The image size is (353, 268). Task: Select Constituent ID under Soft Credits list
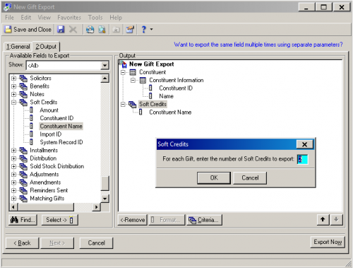(x=56, y=118)
